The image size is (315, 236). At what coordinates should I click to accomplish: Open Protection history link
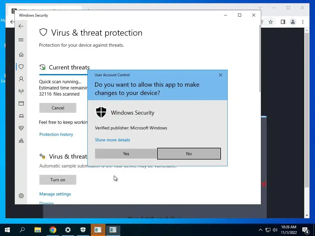[56, 134]
